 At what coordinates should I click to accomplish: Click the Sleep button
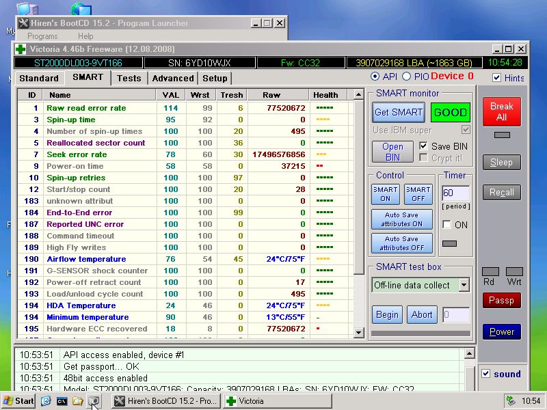[502, 163]
